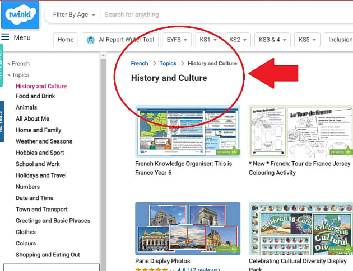Expand the KS5 dropdown
This screenshot has height=271, width=353.
[307, 40]
